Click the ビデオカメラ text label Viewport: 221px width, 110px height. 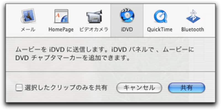click(x=94, y=29)
